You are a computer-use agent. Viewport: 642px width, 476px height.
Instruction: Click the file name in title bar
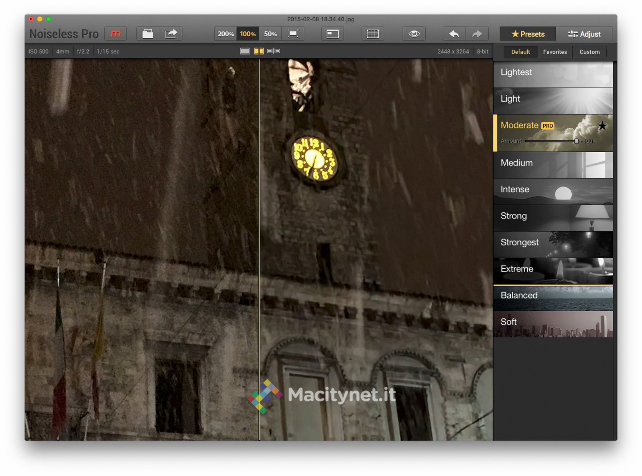click(x=321, y=19)
